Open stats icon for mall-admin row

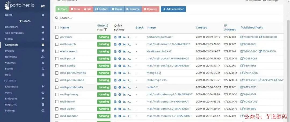coord(124,109)
